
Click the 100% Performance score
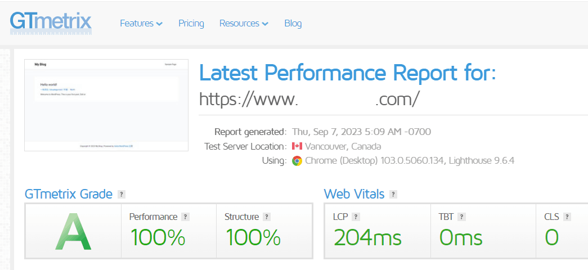(158, 238)
